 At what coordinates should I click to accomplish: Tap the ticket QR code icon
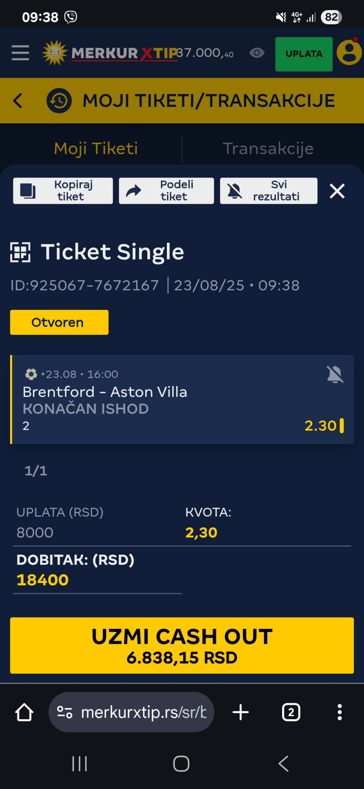click(20, 252)
